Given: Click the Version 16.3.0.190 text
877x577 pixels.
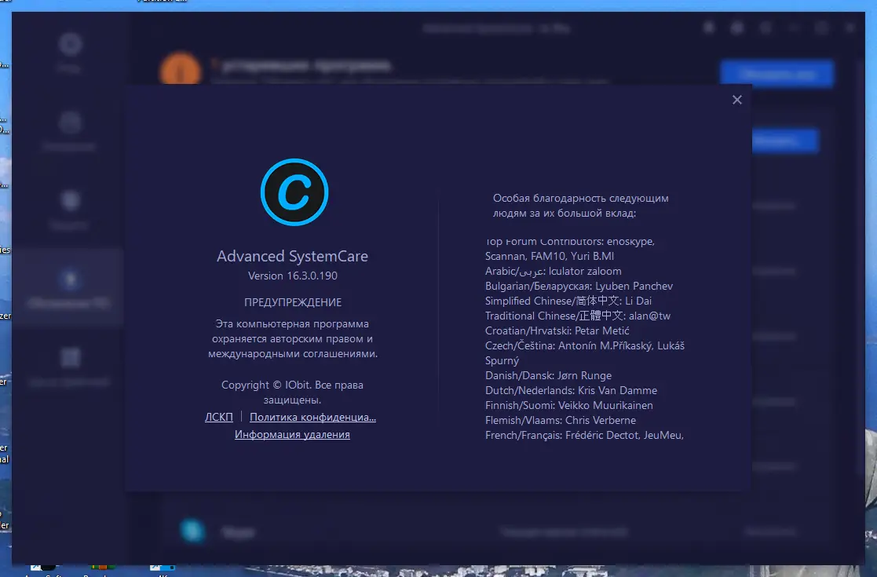Looking at the screenshot, I should click(x=293, y=276).
